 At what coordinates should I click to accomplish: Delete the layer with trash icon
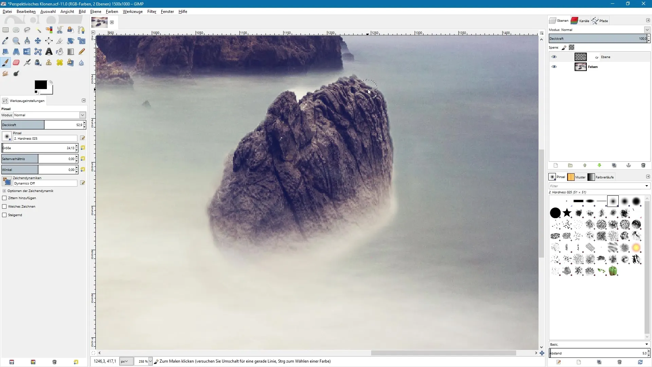pyautogui.click(x=643, y=165)
